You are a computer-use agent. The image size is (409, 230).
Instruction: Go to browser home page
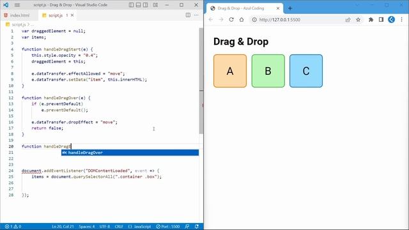[242, 20]
